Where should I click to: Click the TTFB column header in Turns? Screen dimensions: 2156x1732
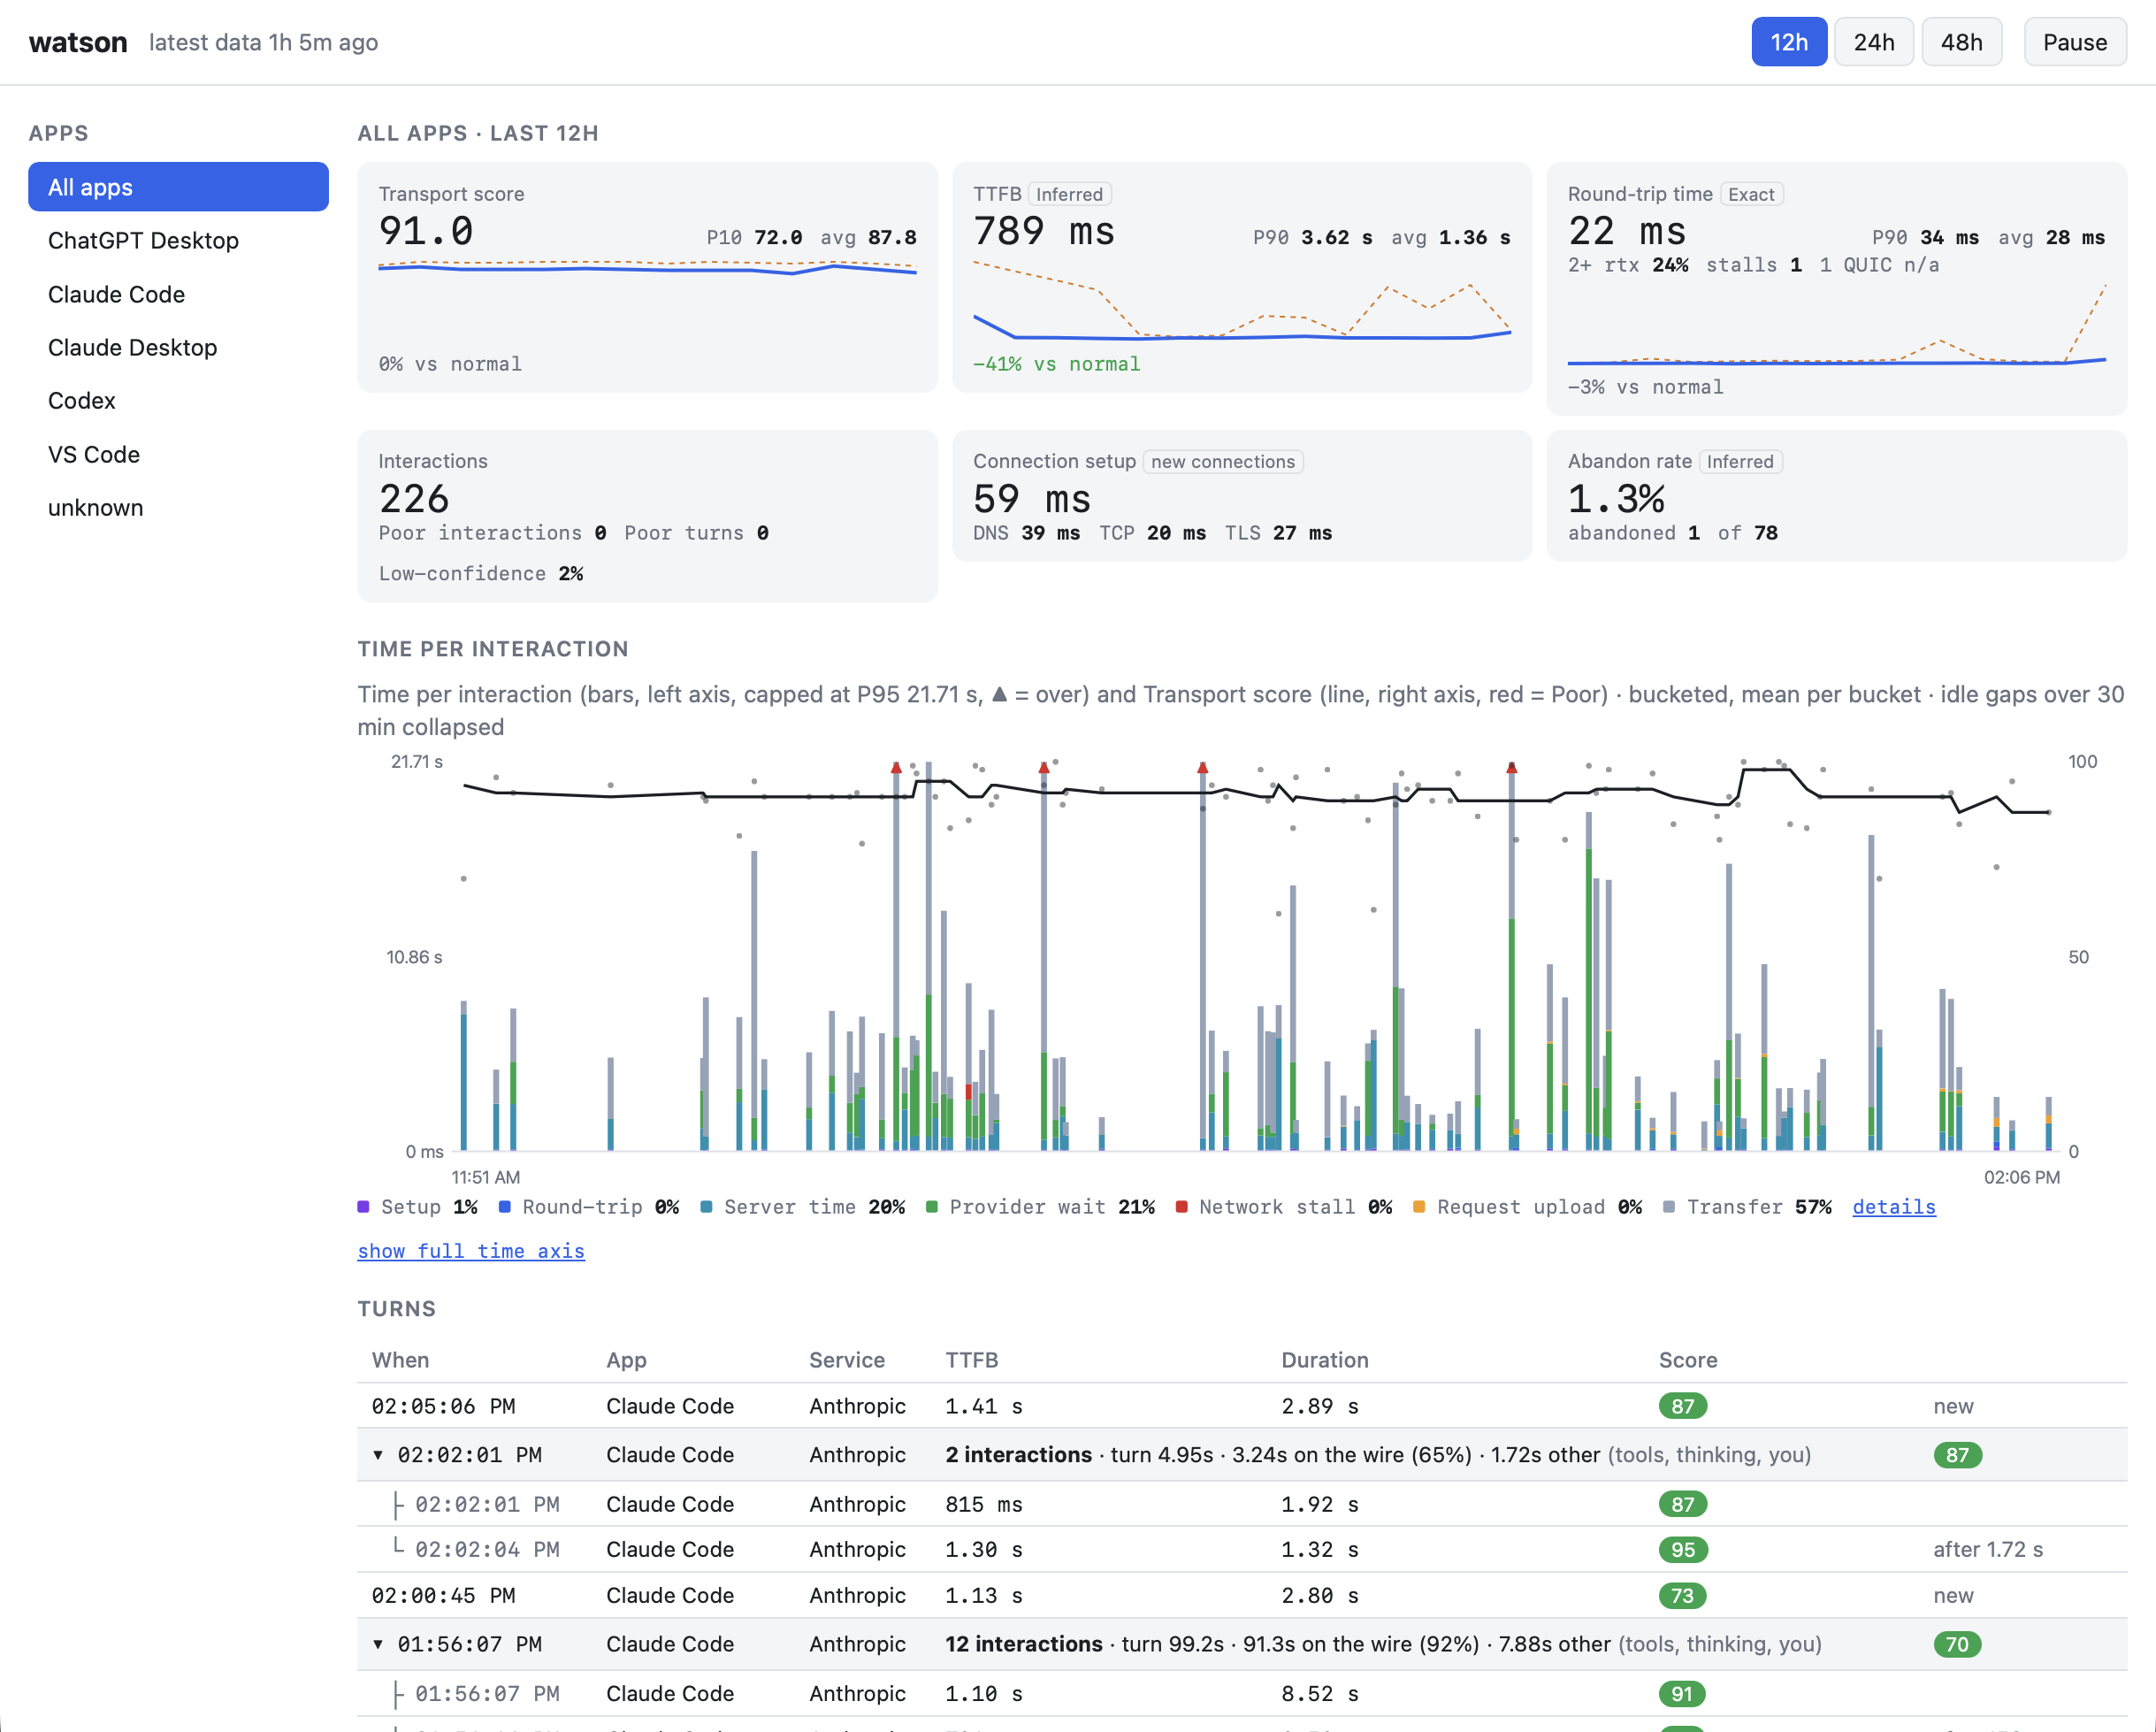[971, 1359]
